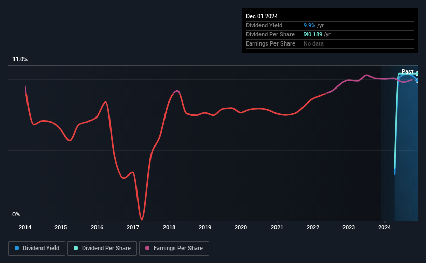
Task: Click the pink Earnings Per Share legend dot
Action: coord(147,248)
